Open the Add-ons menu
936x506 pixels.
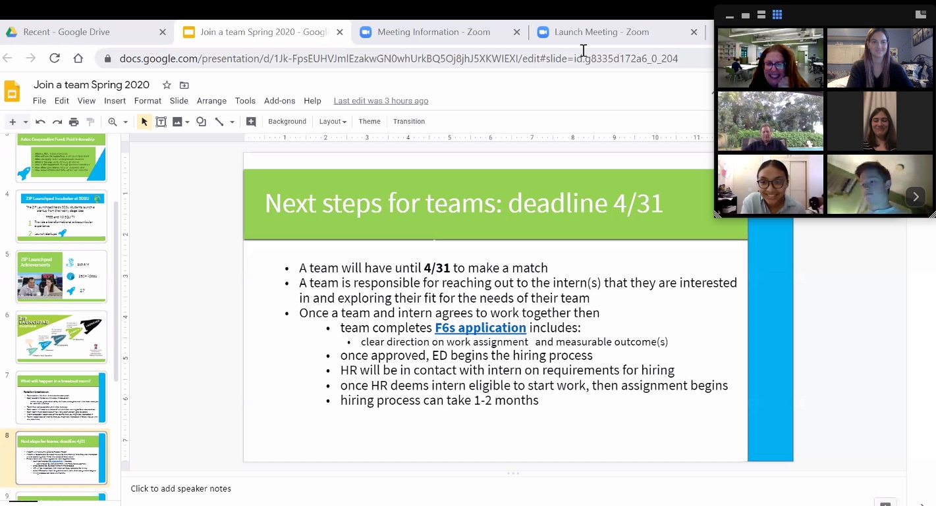pos(279,101)
